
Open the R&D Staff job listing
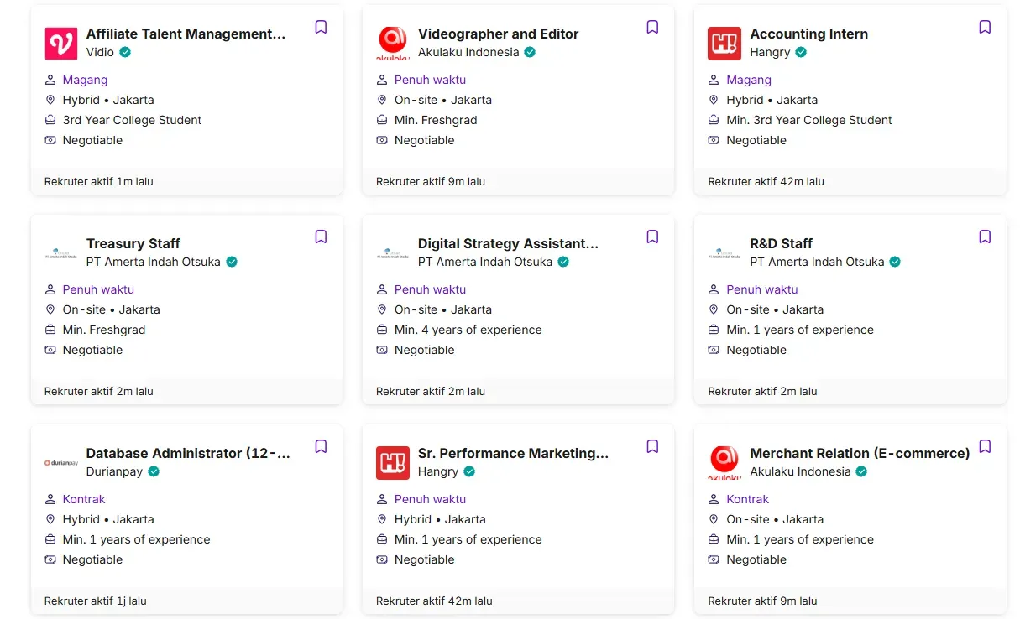(781, 244)
